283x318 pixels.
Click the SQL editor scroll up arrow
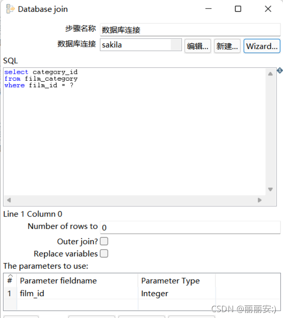click(x=270, y=74)
